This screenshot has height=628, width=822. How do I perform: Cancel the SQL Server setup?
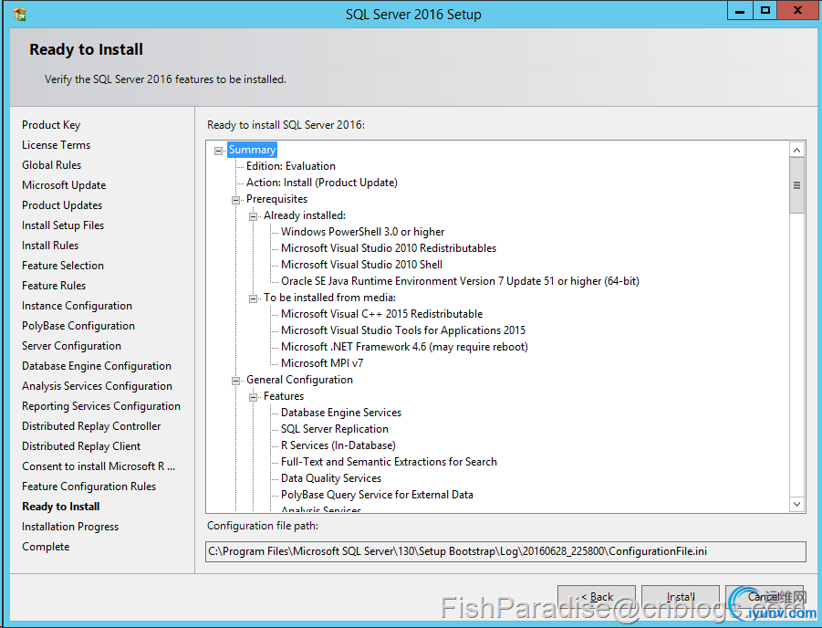(765, 597)
